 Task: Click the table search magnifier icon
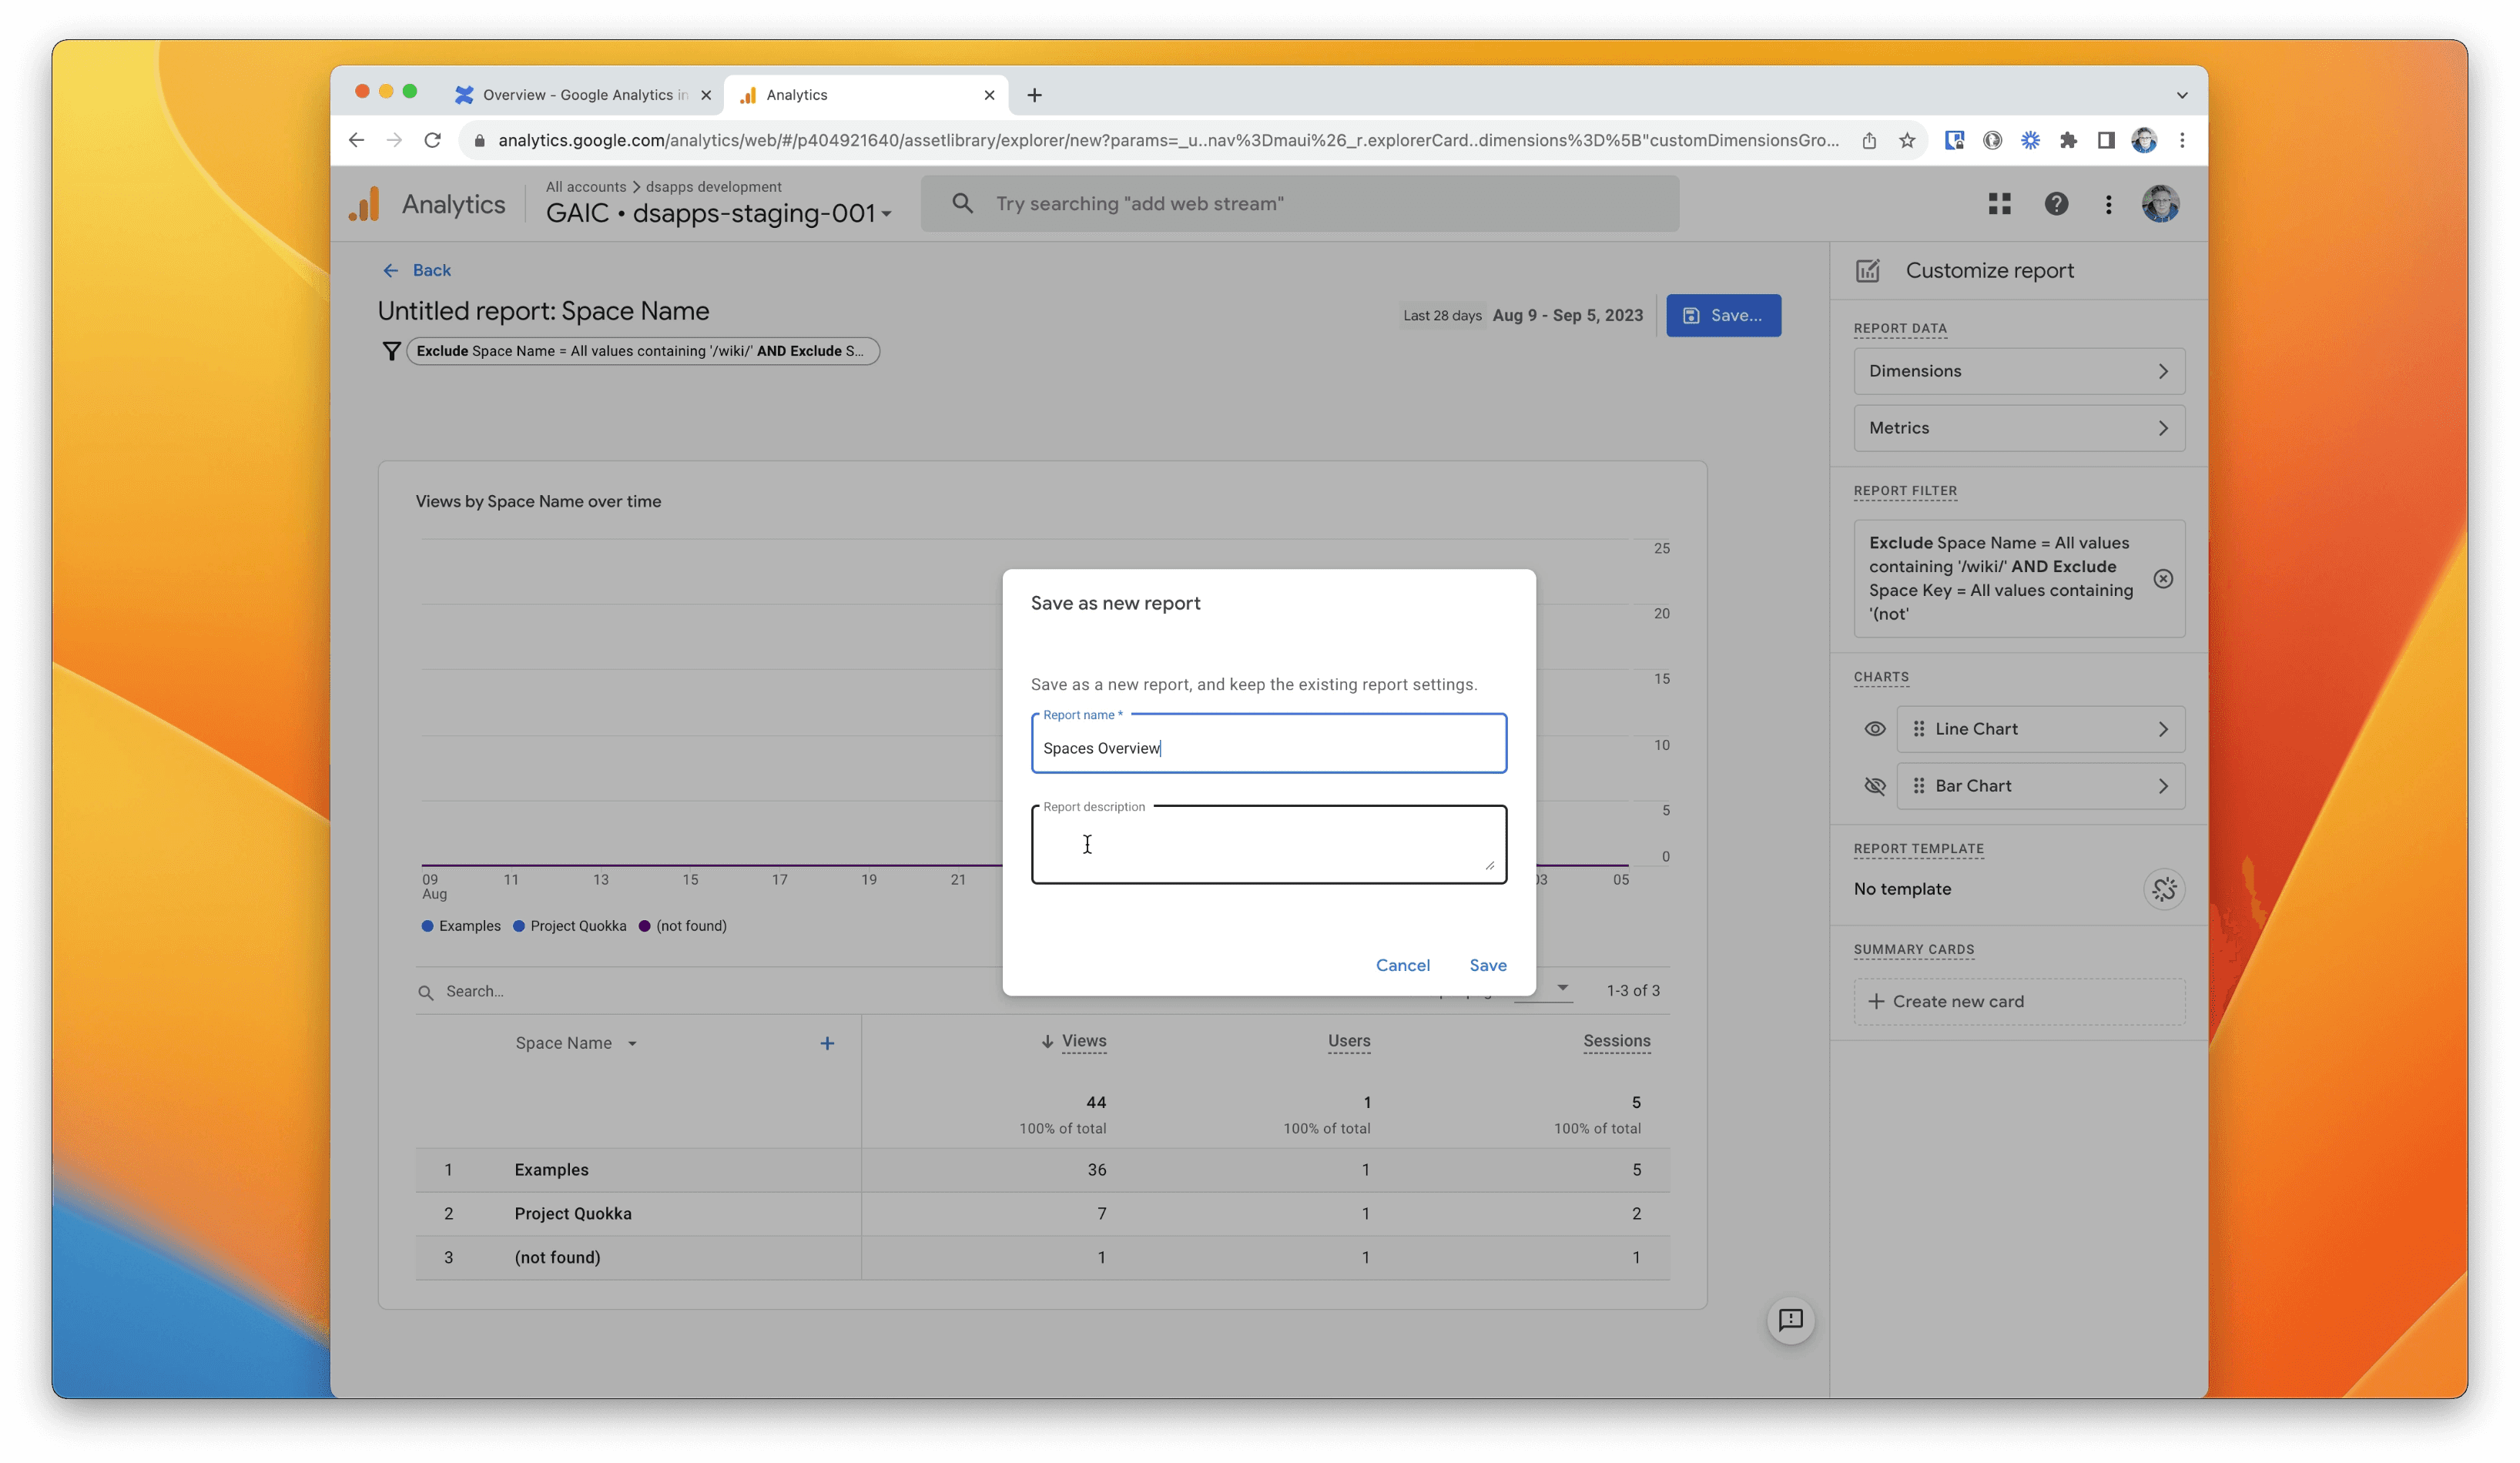click(425, 992)
